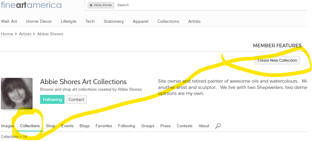Click the magnifying glass search icon
The width and height of the screenshot is (312, 141).
(218, 126)
